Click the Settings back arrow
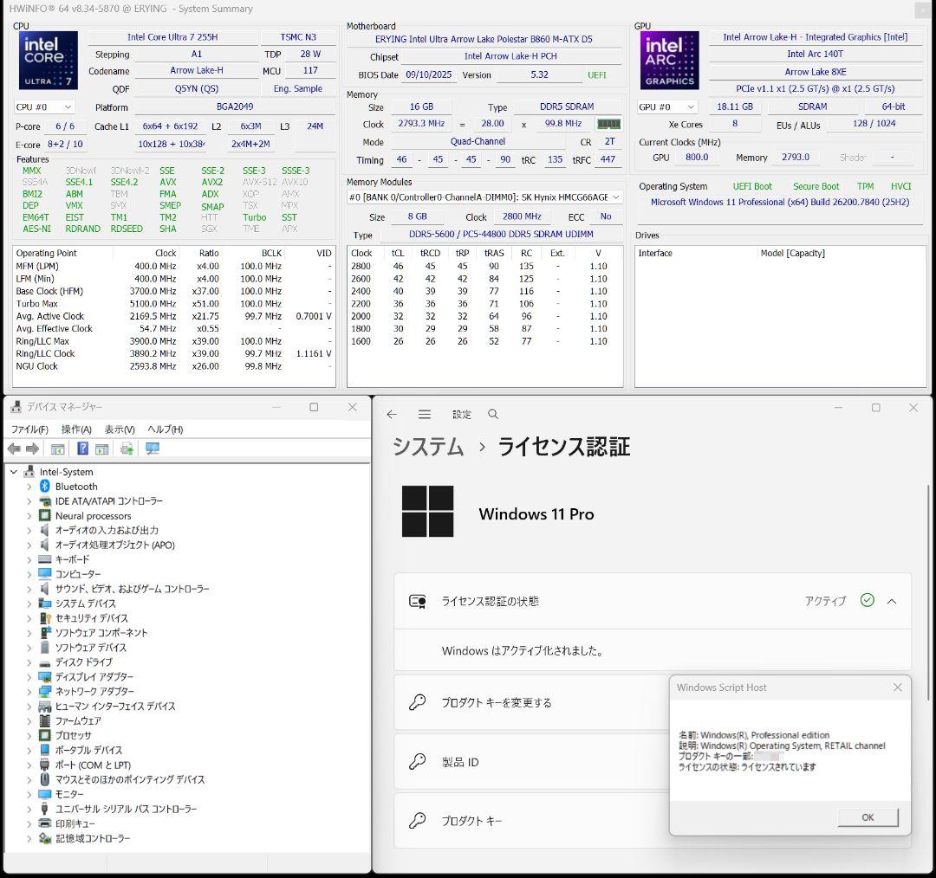Screen dimensions: 936x878 392,414
